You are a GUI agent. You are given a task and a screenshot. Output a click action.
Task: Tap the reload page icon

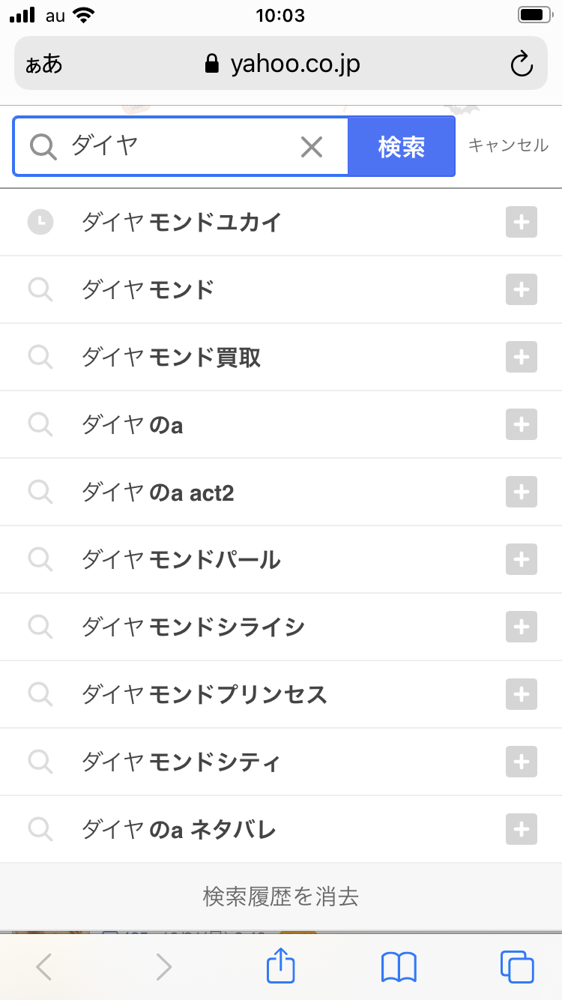tap(522, 64)
